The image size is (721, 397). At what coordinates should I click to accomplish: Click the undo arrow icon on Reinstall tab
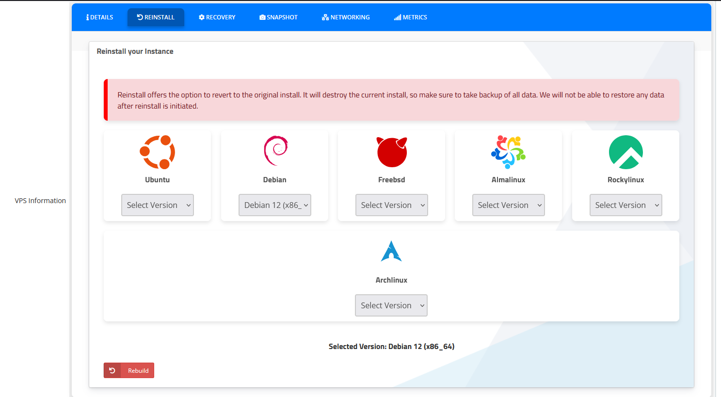(140, 17)
